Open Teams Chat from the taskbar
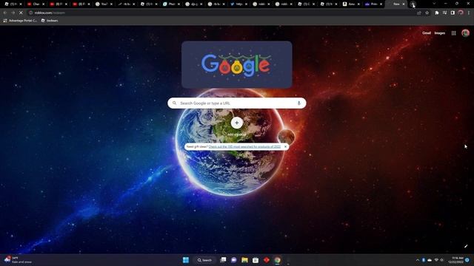The width and height of the screenshot is (474, 266). tap(234, 260)
